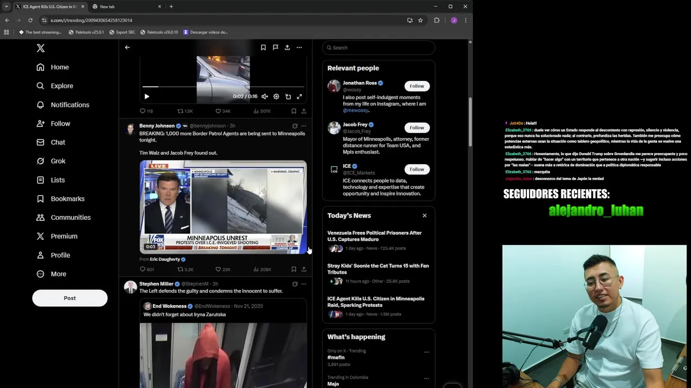The height and width of the screenshot is (388, 691).
Task: Open Stephen Miller post's three-dot menu
Action: tap(304, 284)
